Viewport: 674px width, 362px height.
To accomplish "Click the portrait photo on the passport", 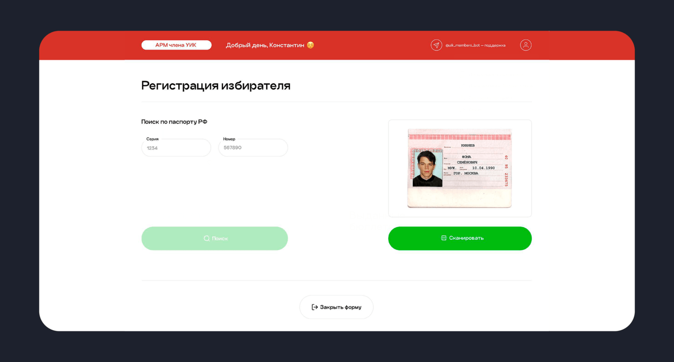I will (x=428, y=169).
